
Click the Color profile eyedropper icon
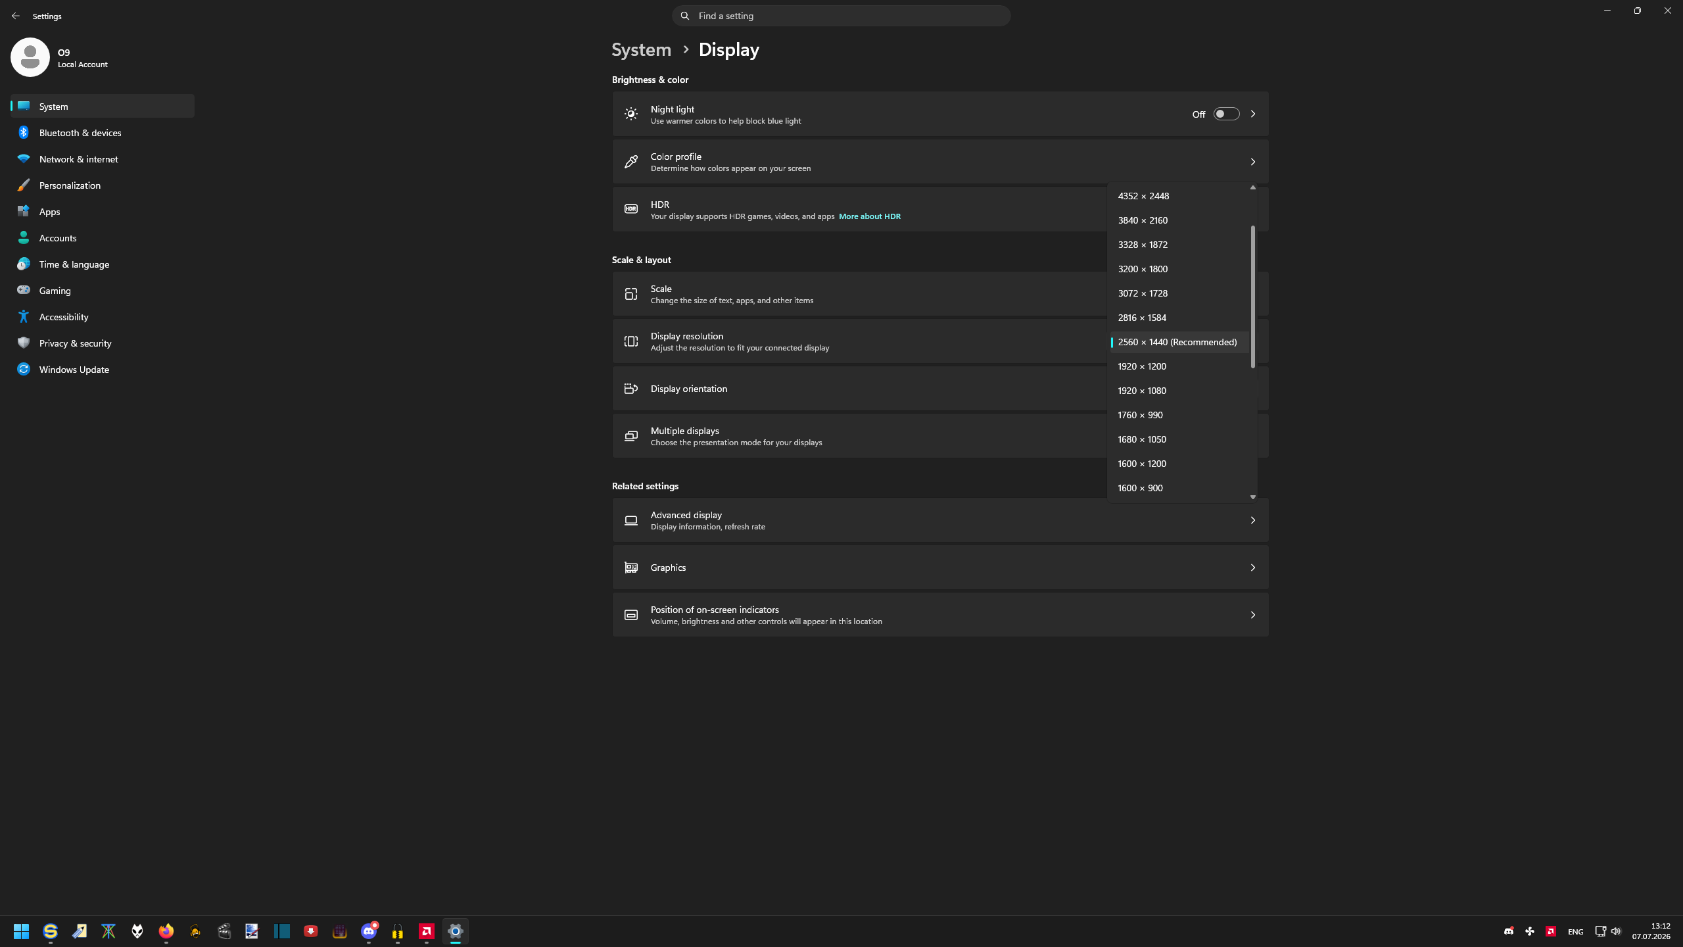[630, 162]
